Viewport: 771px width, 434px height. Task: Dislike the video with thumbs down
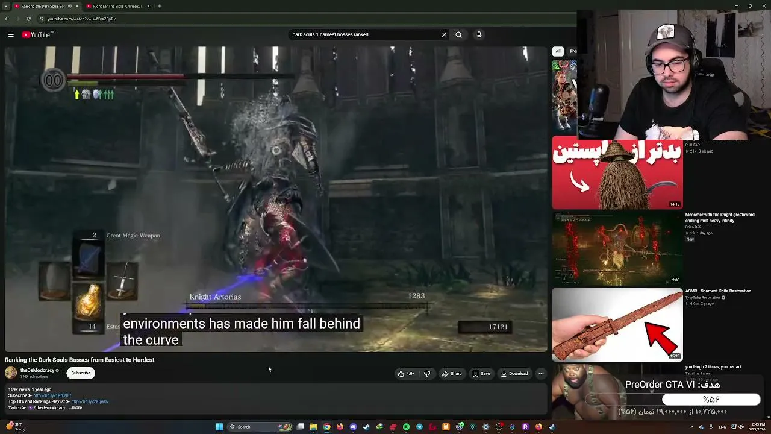[427, 374]
